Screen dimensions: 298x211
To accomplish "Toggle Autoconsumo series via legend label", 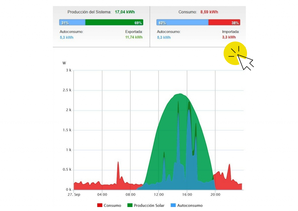I will tap(190, 205).
